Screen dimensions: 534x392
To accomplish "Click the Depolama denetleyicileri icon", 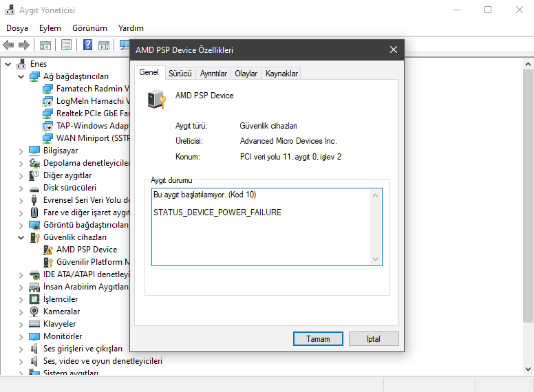I will tap(34, 163).
